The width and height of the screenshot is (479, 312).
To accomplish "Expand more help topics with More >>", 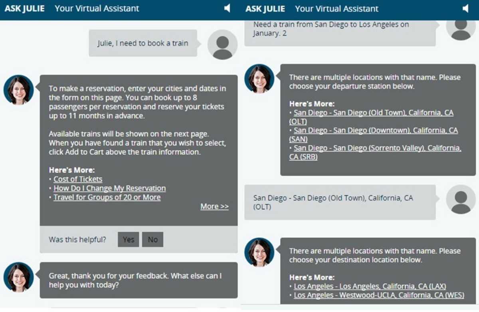I will pos(214,206).
